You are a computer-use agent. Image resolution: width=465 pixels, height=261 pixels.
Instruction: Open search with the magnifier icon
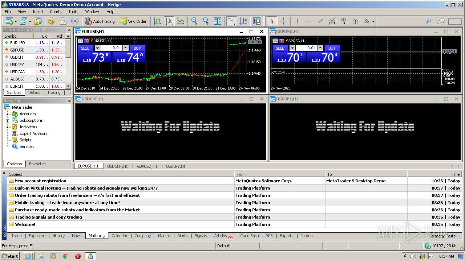429,21
